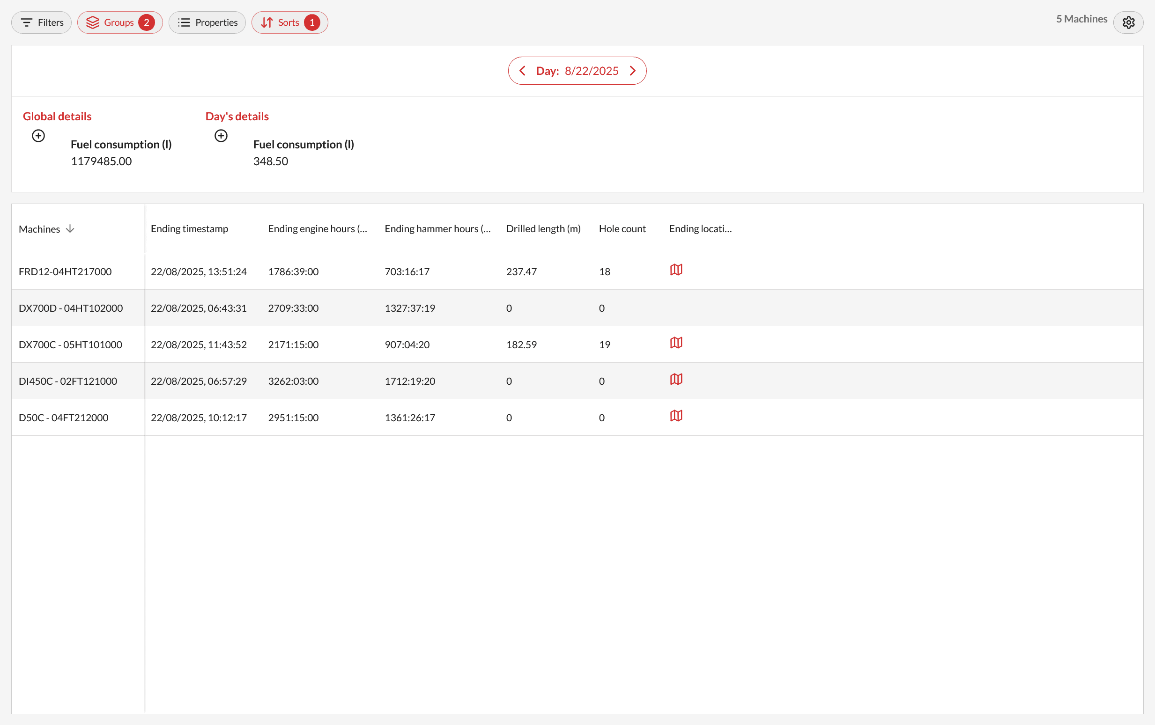
Task: Go to next day arrow
Action: point(633,71)
